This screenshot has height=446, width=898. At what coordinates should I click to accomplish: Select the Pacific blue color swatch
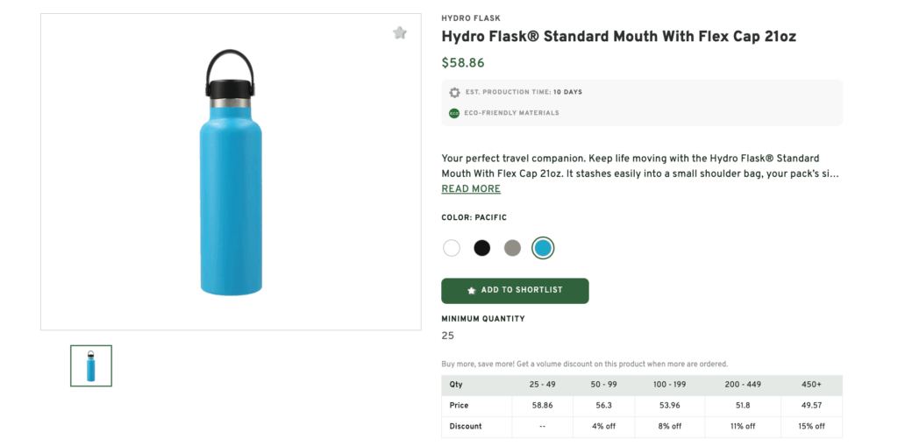point(543,248)
